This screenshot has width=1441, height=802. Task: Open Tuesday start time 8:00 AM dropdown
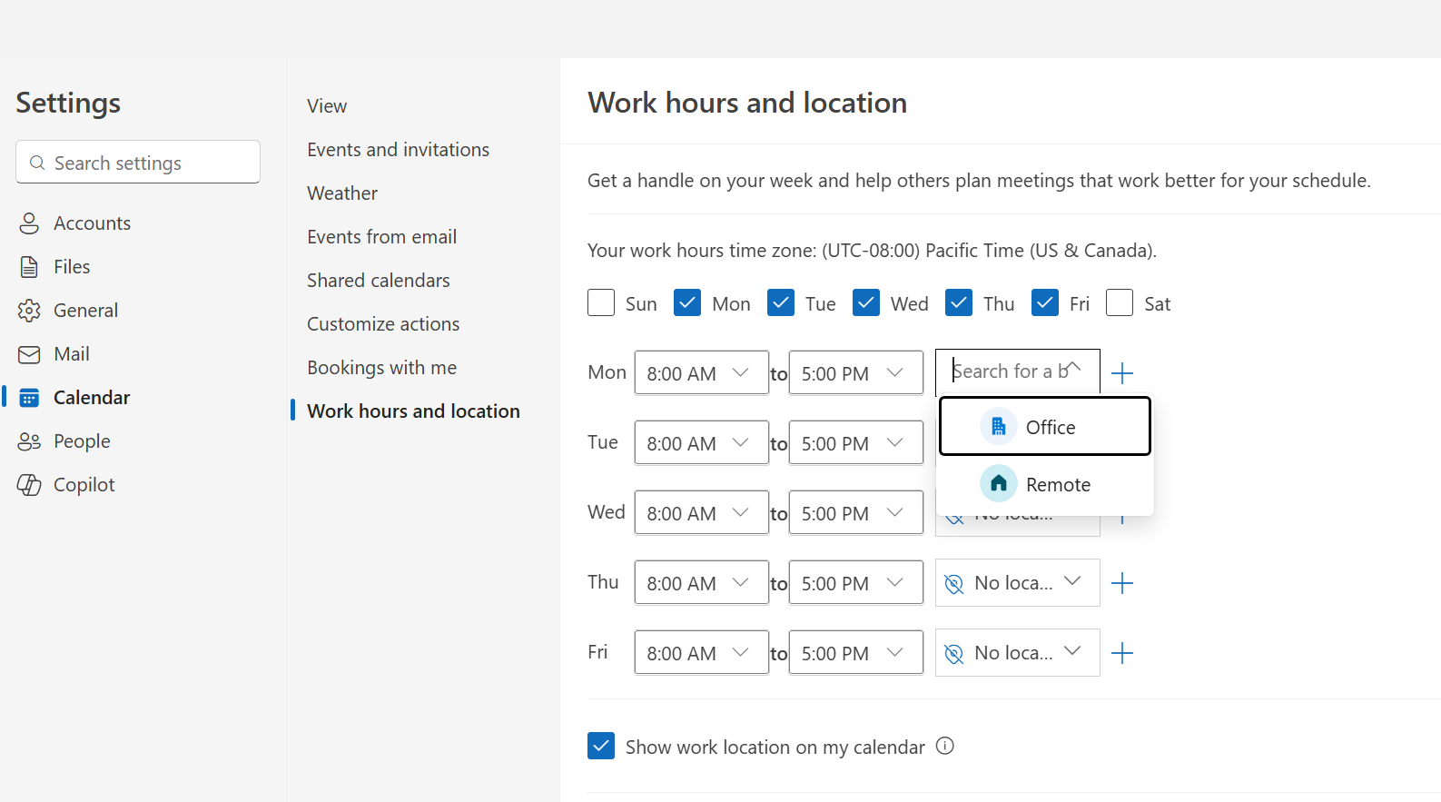(702, 442)
